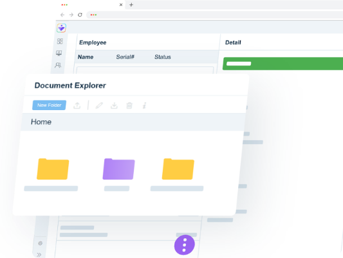Click the purple three-dot floating button
Image resolution: width=343 pixels, height=258 pixels.
click(x=185, y=245)
